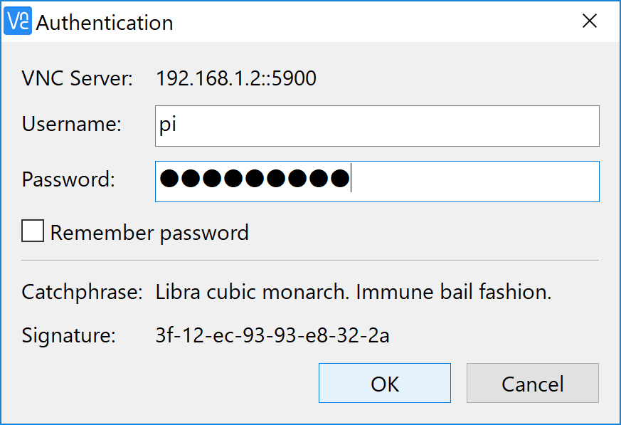Viewport: 621px width, 425px height.
Task: Click the OK button to authenticate
Action: [x=384, y=383]
